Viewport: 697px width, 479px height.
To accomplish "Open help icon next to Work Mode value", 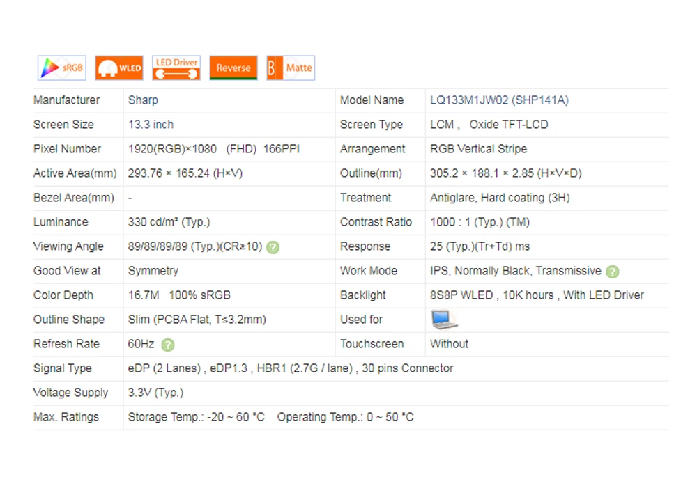I will pos(613,272).
